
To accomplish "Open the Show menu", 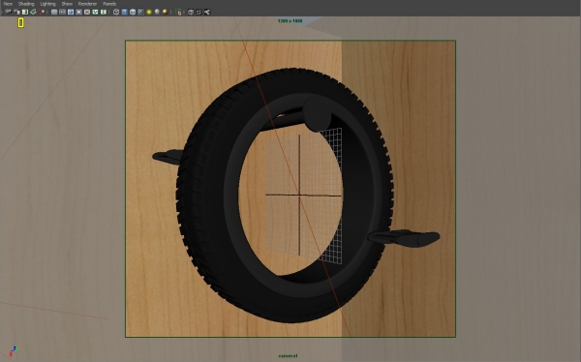I will click(67, 4).
